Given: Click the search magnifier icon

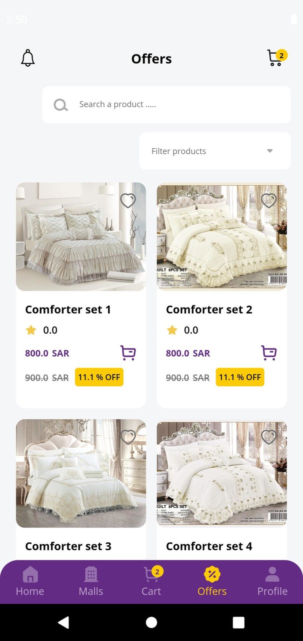Looking at the screenshot, I should 60,105.
